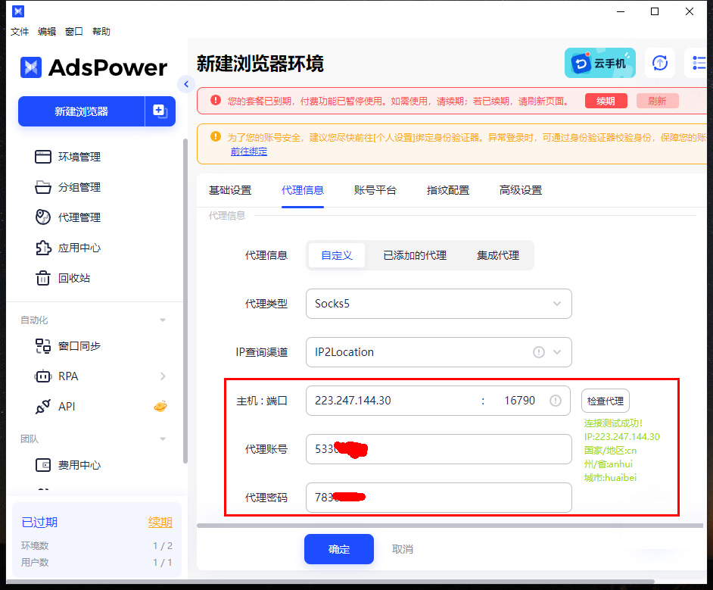Follow the 前往绑定 link
The image size is (713, 590).
pyautogui.click(x=249, y=151)
